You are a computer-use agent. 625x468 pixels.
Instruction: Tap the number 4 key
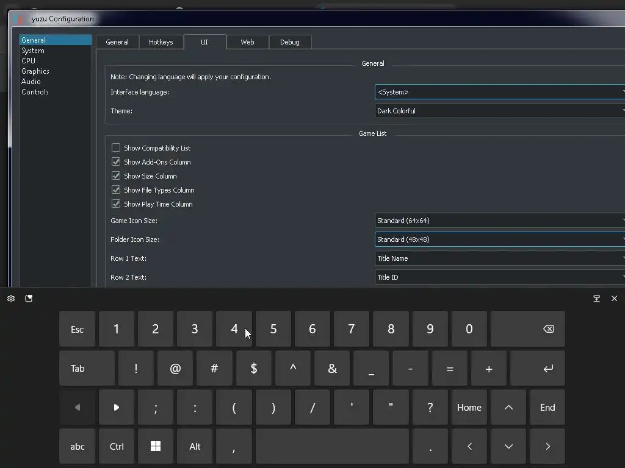pos(234,328)
